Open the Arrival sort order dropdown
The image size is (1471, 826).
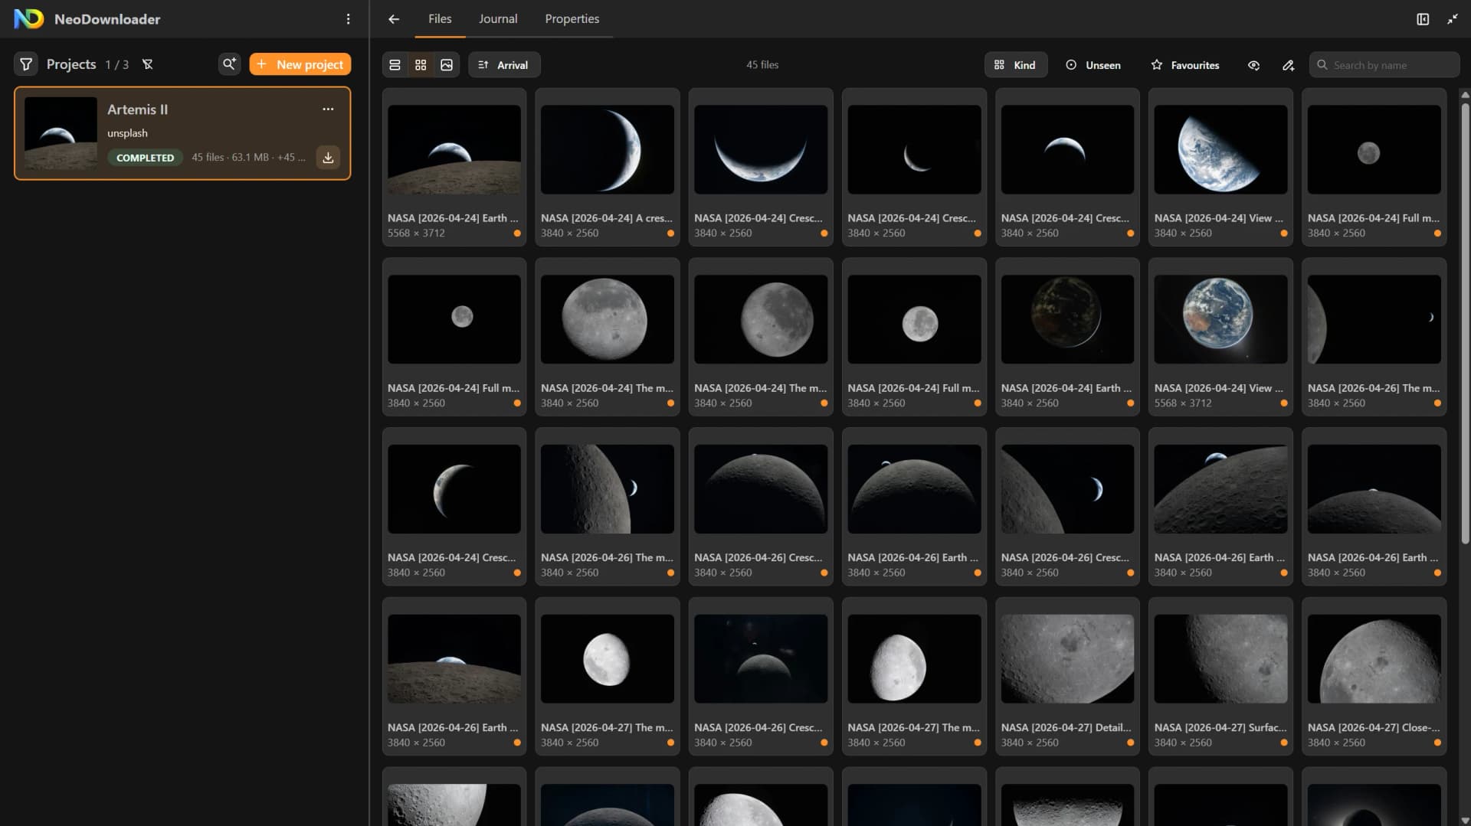point(504,65)
